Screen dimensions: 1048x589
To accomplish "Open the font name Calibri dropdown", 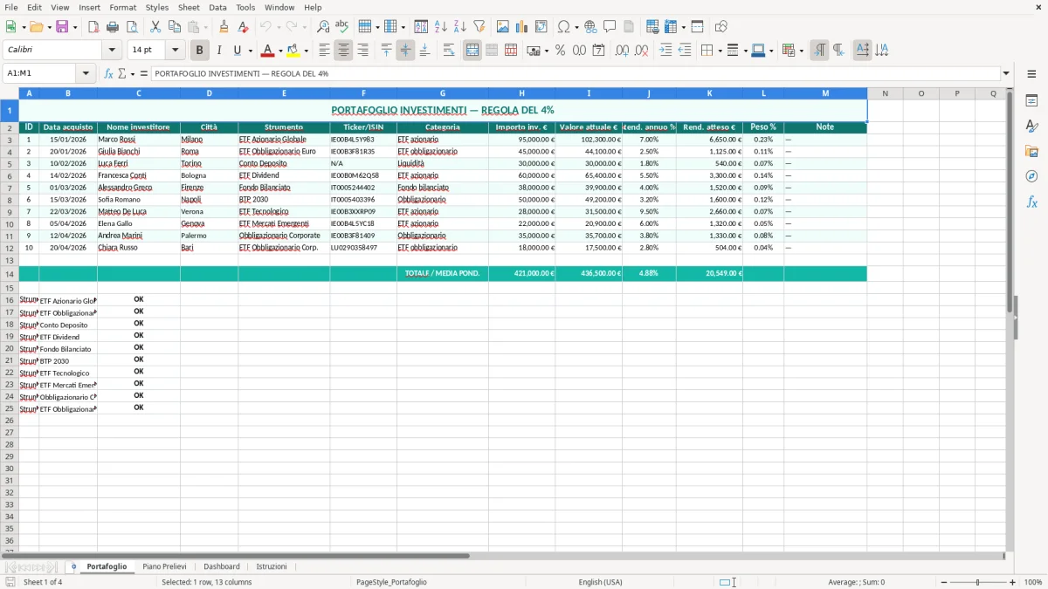I will tap(112, 51).
